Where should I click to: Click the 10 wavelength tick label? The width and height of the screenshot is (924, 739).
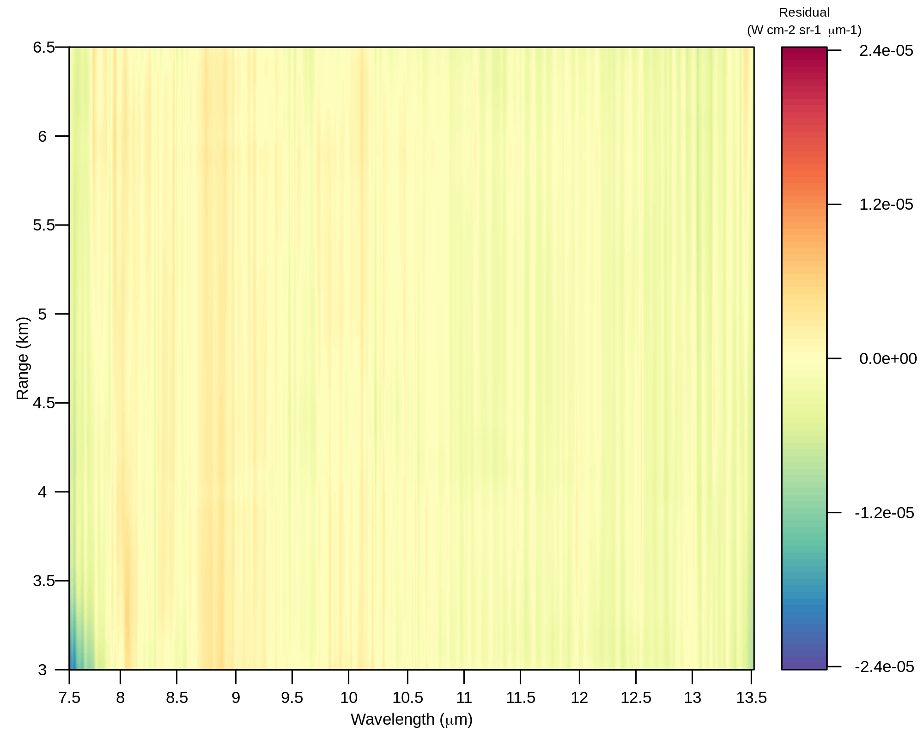[349, 698]
